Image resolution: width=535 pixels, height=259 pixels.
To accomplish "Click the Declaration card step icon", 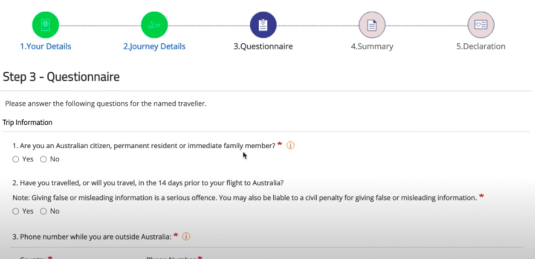I will (481, 25).
